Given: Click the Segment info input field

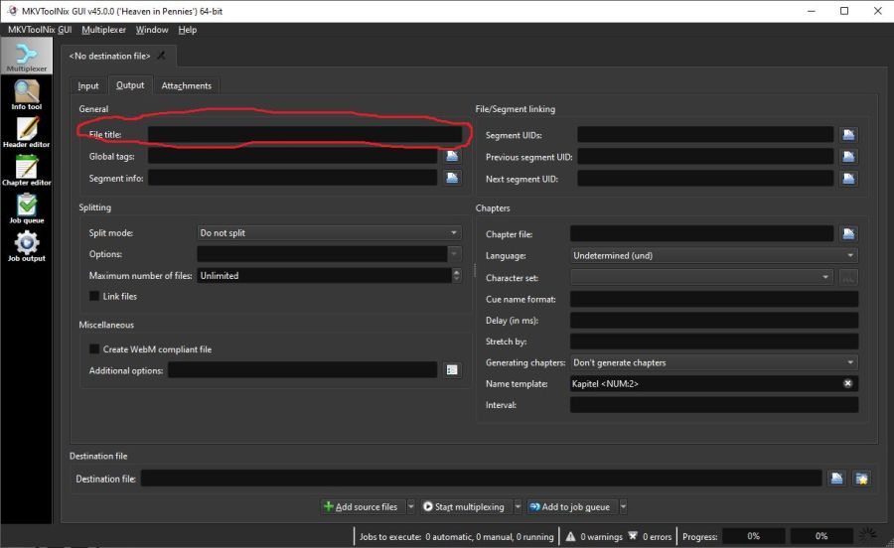Looking at the screenshot, I should tap(292, 178).
